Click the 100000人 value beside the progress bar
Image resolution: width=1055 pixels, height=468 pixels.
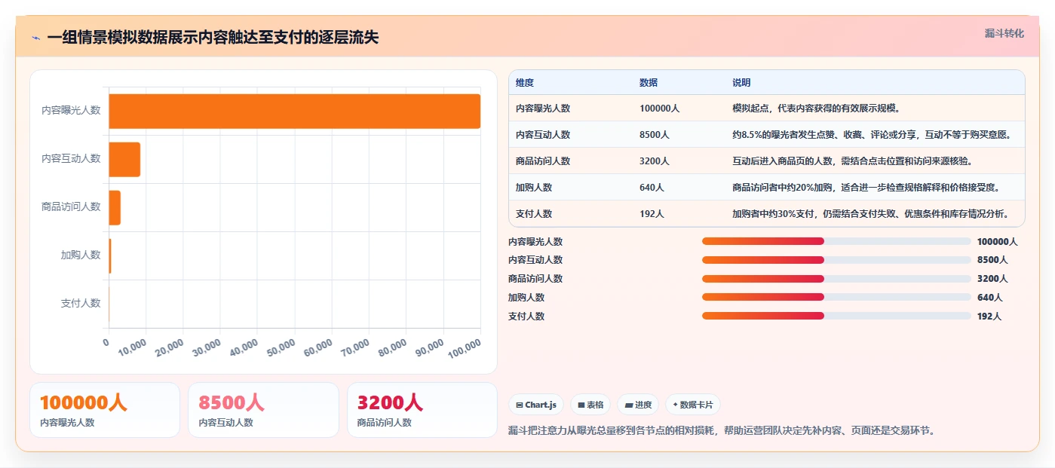[x=997, y=242]
